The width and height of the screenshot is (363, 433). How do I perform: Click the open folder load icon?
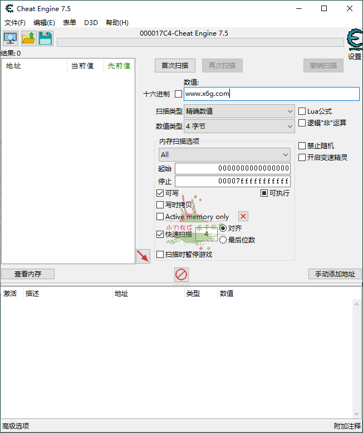click(28, 38)
